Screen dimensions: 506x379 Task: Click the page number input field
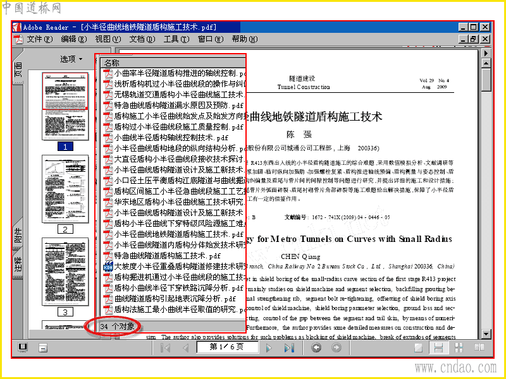click(x=227, y=347)
